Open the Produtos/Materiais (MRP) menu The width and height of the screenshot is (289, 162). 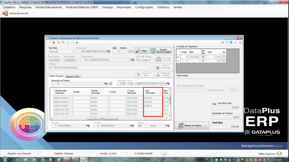[x=82, y=7]
